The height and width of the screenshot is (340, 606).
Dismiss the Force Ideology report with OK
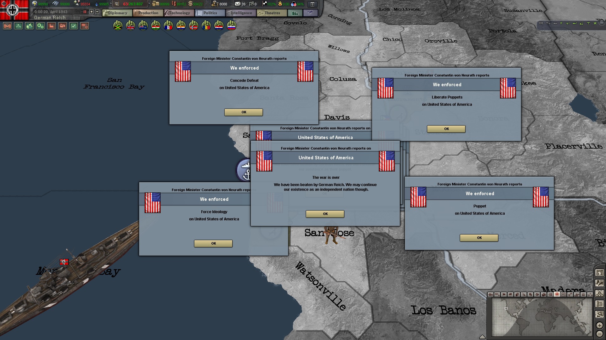point(213,243)
